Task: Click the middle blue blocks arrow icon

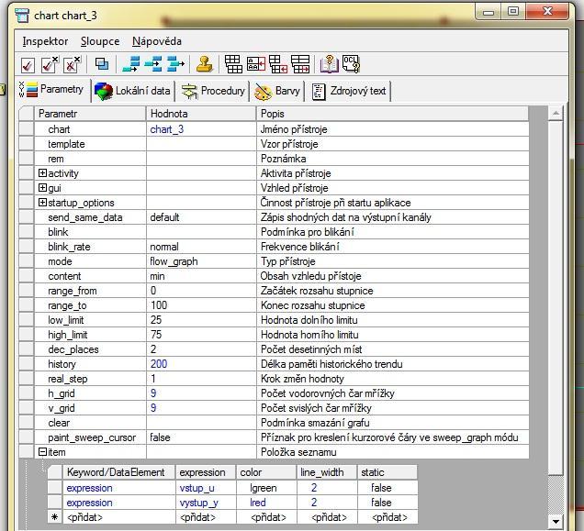Action: (x=153, y=64)
